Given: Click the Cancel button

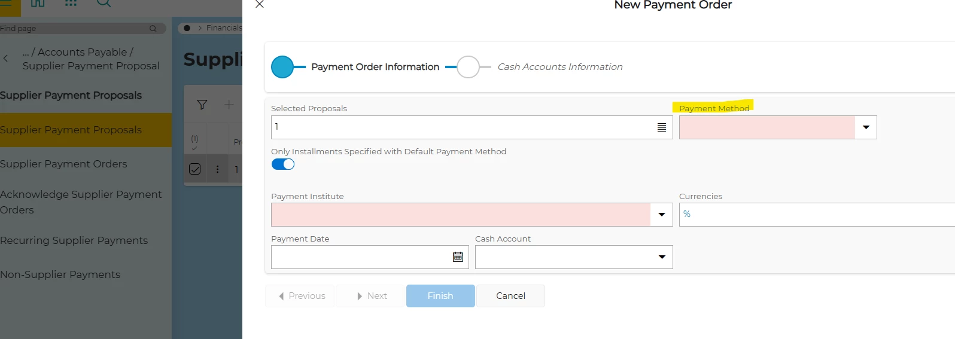Looking at the screenshot, I should coord(510,296).
